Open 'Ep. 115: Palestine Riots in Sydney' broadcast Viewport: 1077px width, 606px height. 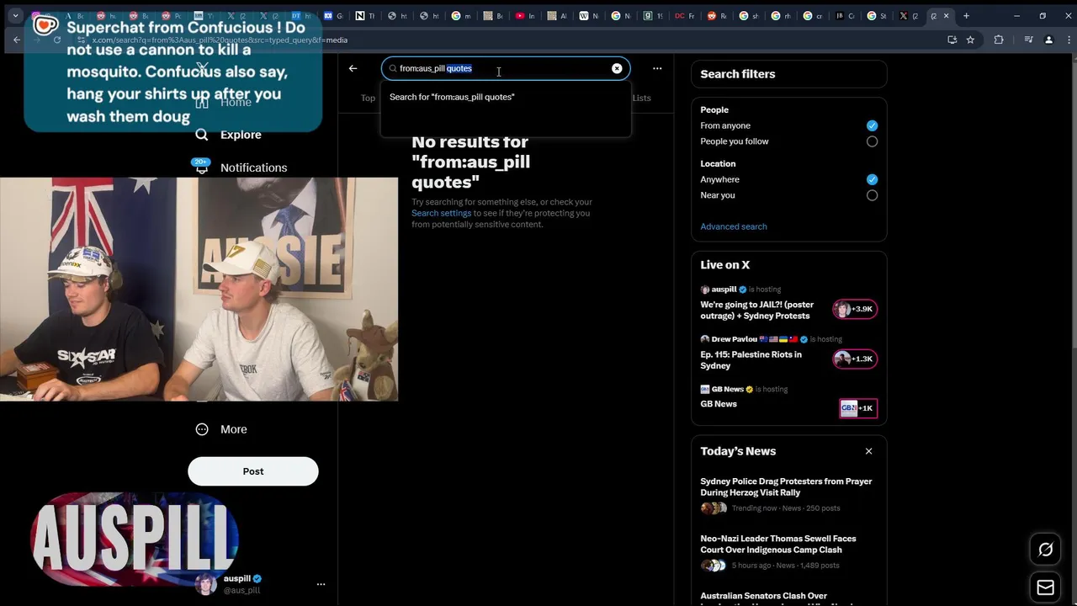tap(751, 359)
